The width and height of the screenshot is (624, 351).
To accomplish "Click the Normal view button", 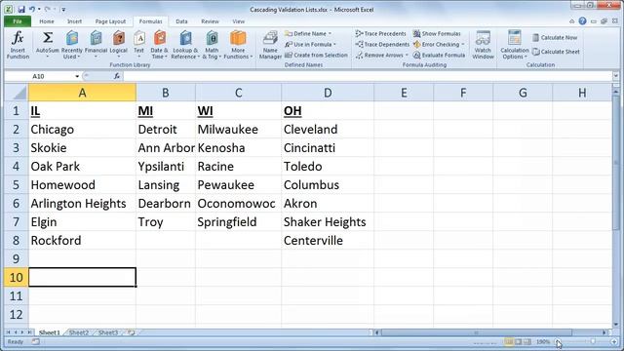I will click(509, 341).
